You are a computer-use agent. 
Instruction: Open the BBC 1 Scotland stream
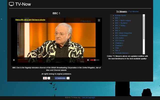pyautogui.click(x=121, y=23)
